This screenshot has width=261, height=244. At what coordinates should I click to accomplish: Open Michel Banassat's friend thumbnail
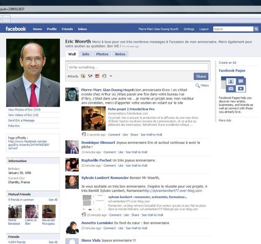click(15, 211)
